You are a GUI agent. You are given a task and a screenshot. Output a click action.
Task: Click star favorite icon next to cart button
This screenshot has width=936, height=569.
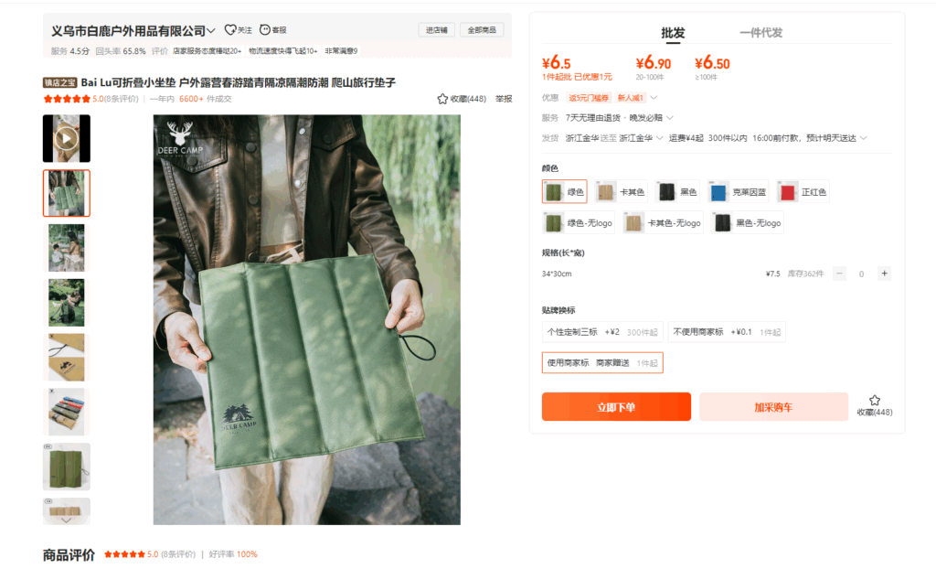point(875,401)
